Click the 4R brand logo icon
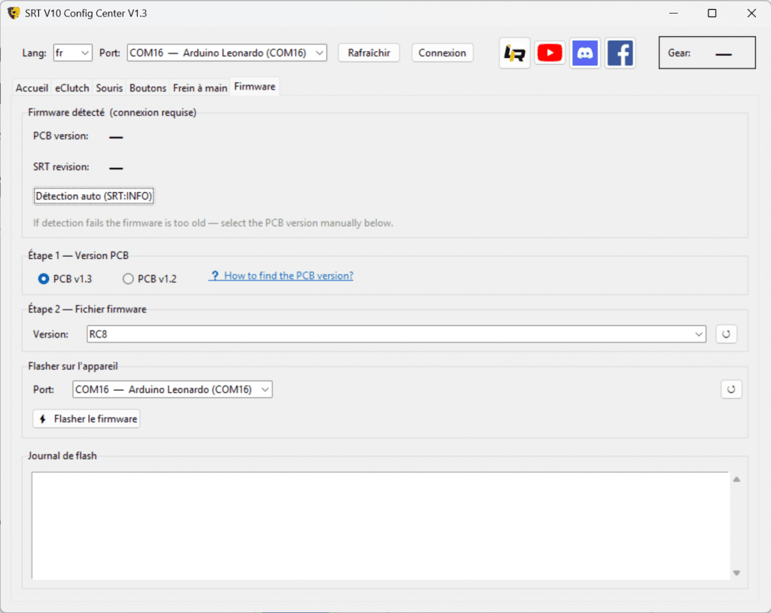The width and height of the screenshot is (771, 613). [515, 53]
